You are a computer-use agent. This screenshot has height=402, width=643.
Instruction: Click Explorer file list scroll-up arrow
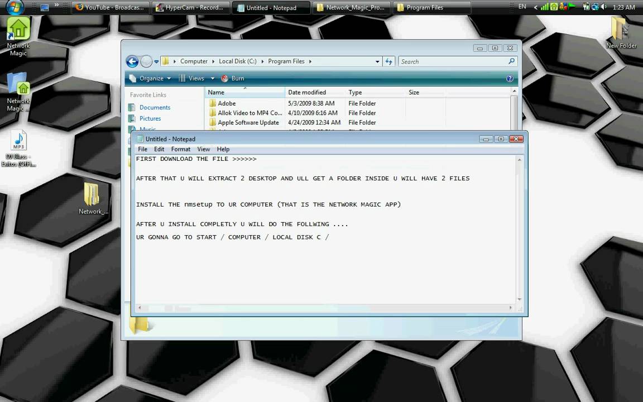pos(514,91)
